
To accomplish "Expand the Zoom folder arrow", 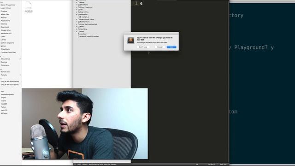I will 77,32.
